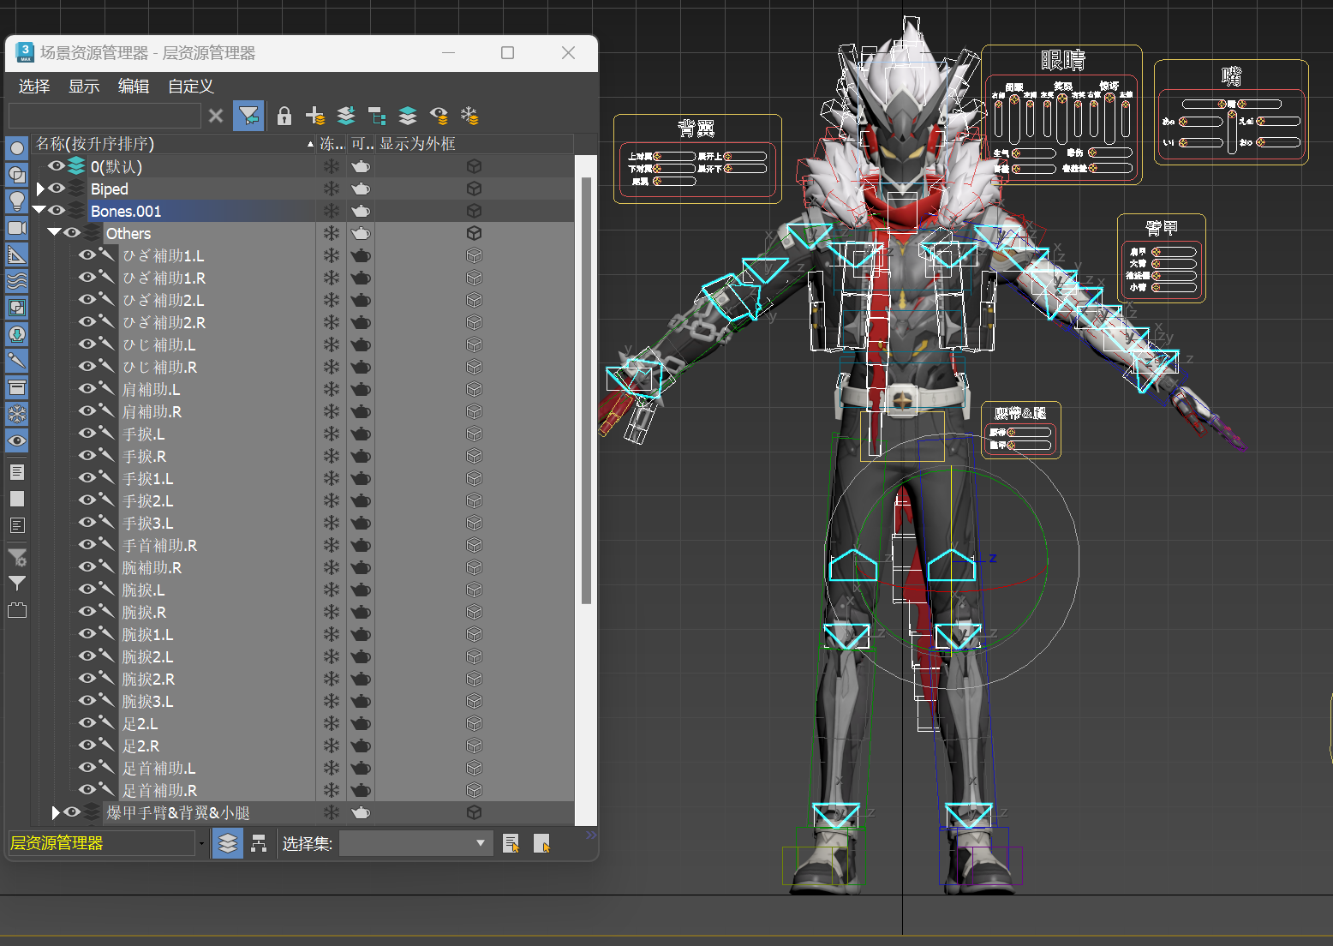Hide the Biped layer via its eye
This screenshot has height=946, width=1333.
(x=57, y=189)
